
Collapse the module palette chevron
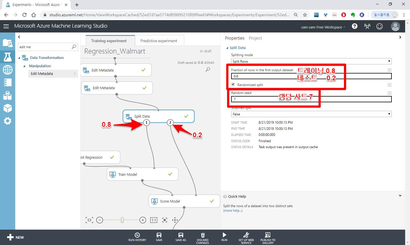[x=19, y=37]
